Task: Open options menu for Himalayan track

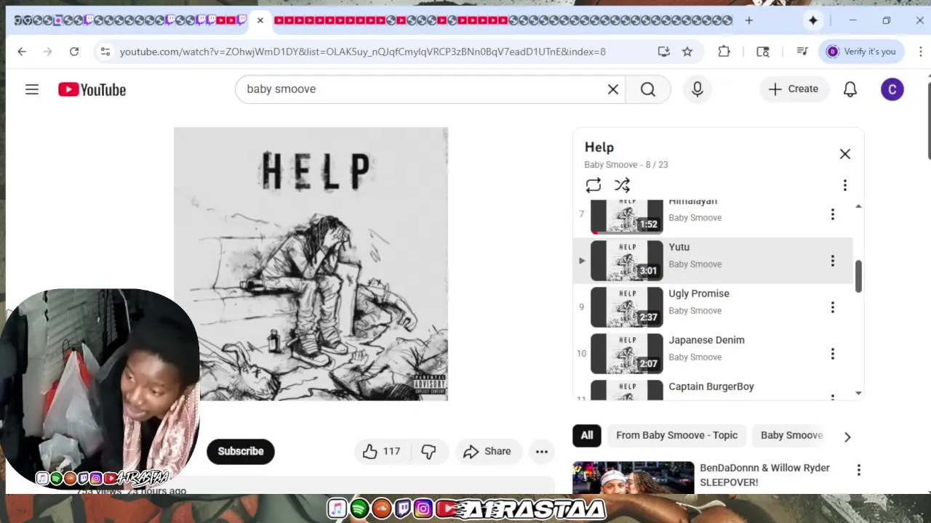Action: pyautogui.click(x=833, y=214)
